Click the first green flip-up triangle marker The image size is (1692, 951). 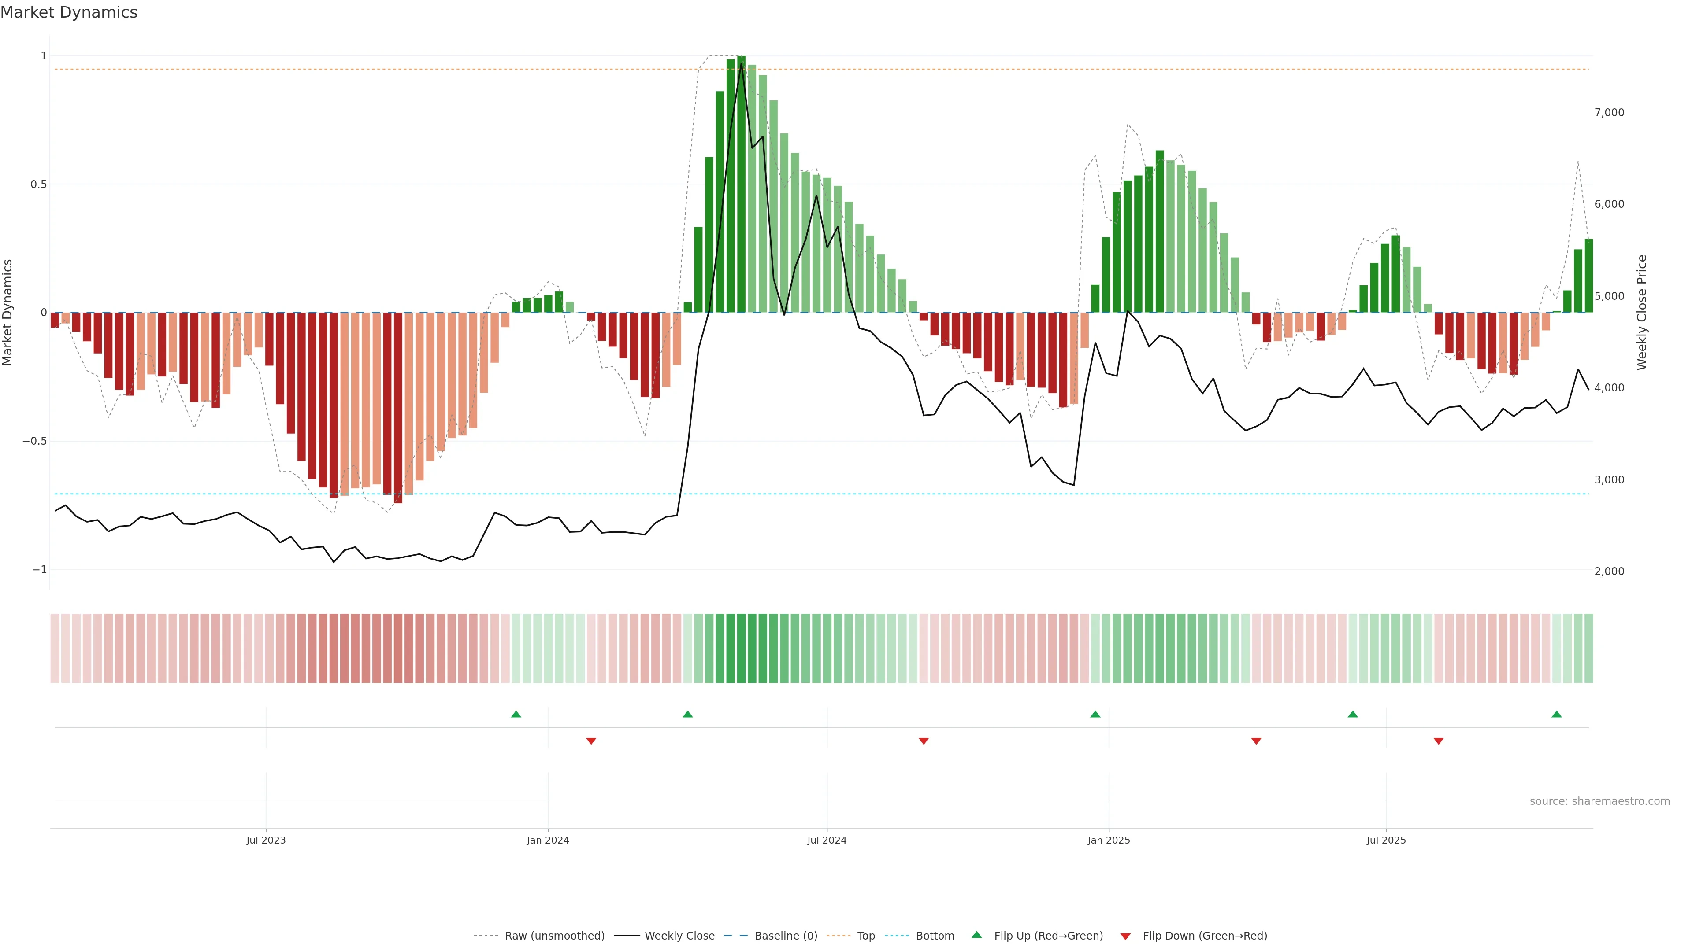pyautogui.click(x=516, y=714)
